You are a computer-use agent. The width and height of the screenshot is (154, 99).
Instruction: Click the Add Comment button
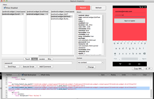pos(45,67)
